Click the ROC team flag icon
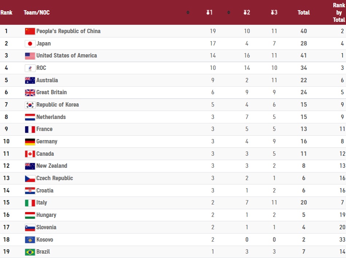This screenshot has width=346, height=258. pos(30,68)
